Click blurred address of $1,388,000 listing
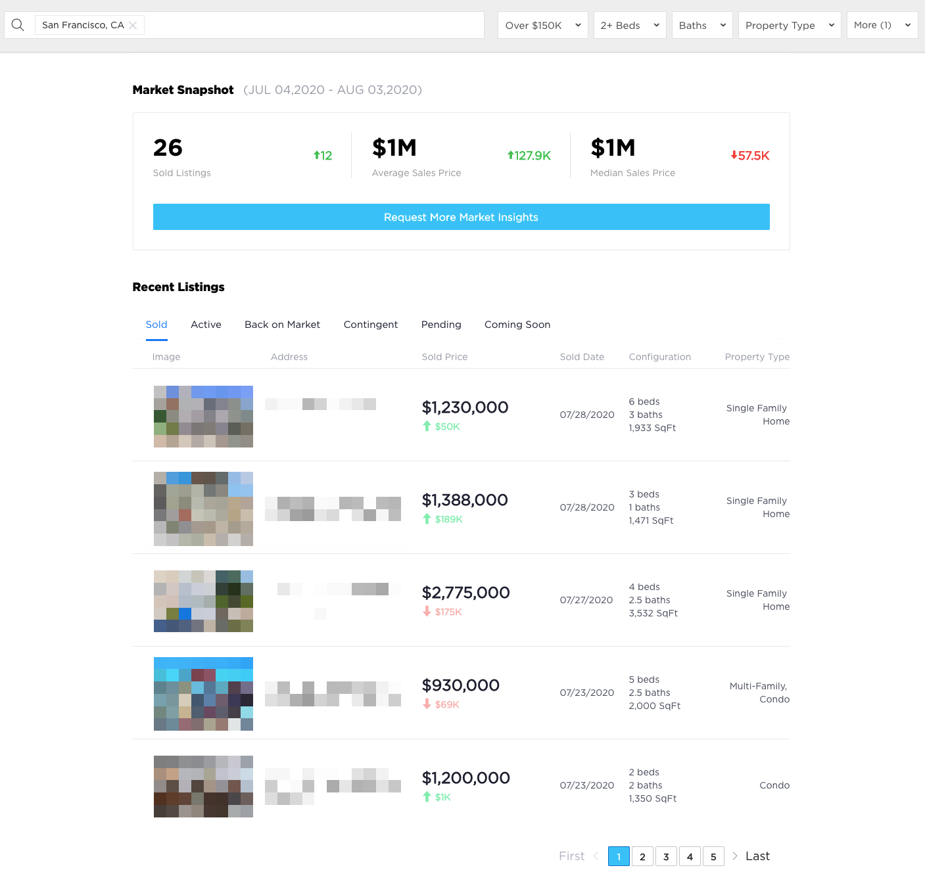925x870 pixels. tap(333, 509)
